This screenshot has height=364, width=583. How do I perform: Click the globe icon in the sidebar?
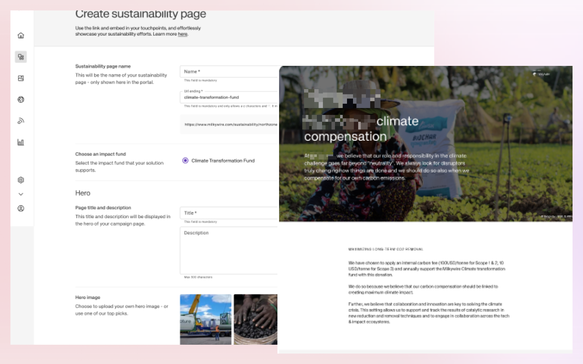[x=21, y=99]
